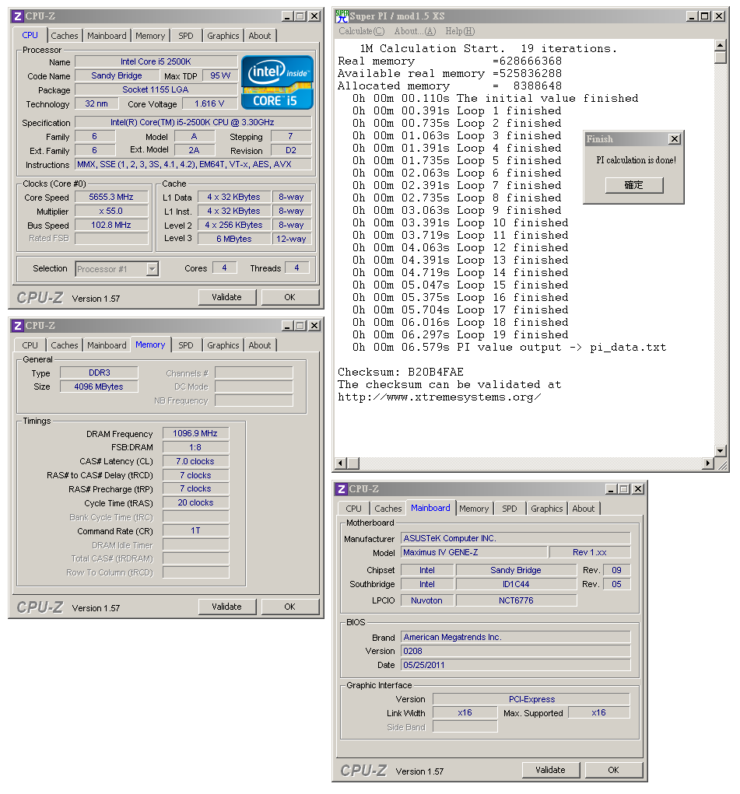
Task: Click the Cycle Time value 20 clocks
Action: pos(195,503)
